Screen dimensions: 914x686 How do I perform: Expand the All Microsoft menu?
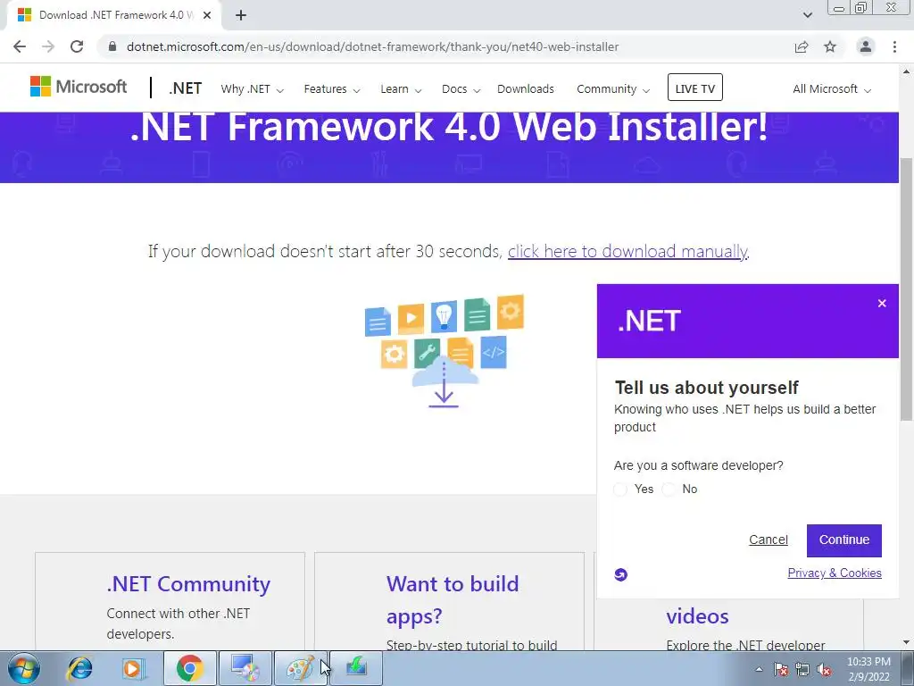832,89
